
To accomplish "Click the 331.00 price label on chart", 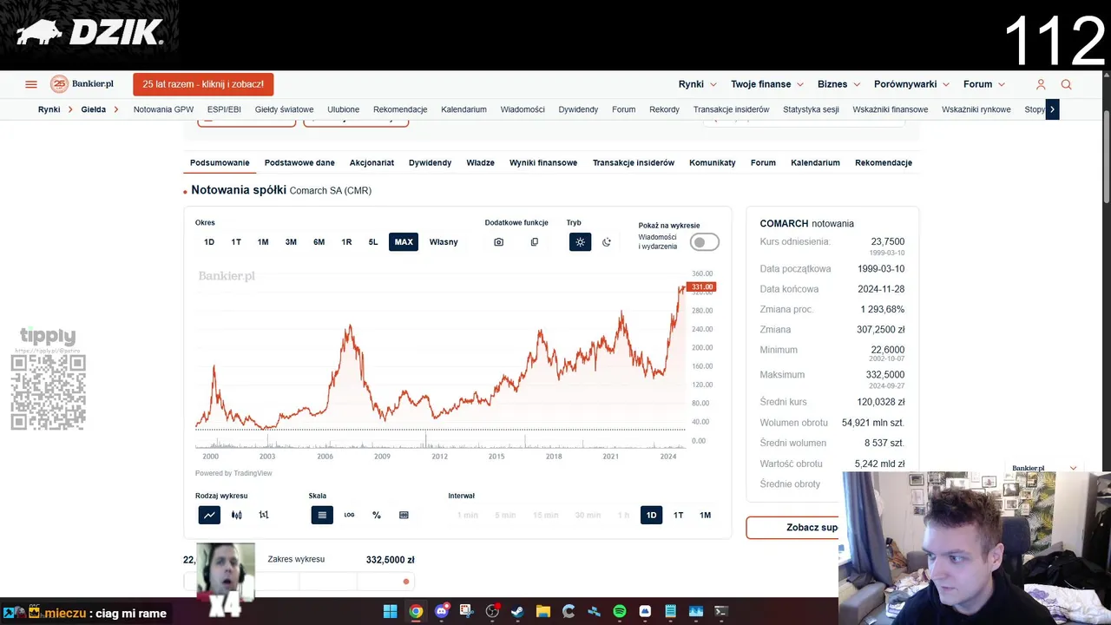I will coord(701,286).
